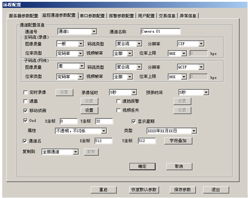
Task: Open the 分辨率 dropdown showing QCIF
Action: (190, 67)
